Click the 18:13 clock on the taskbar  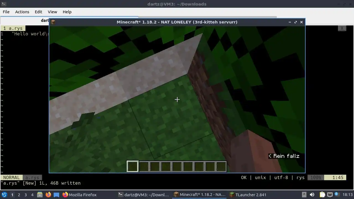[x=348, y=195]
